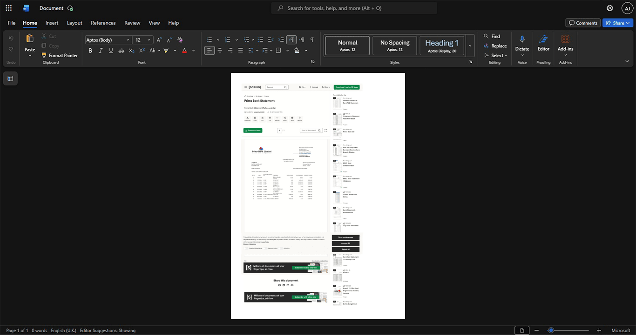The width and height of the screenshot is (636, 335).
Task: Click Editor Suggestions: Showing status
Action: pos(108,330)
